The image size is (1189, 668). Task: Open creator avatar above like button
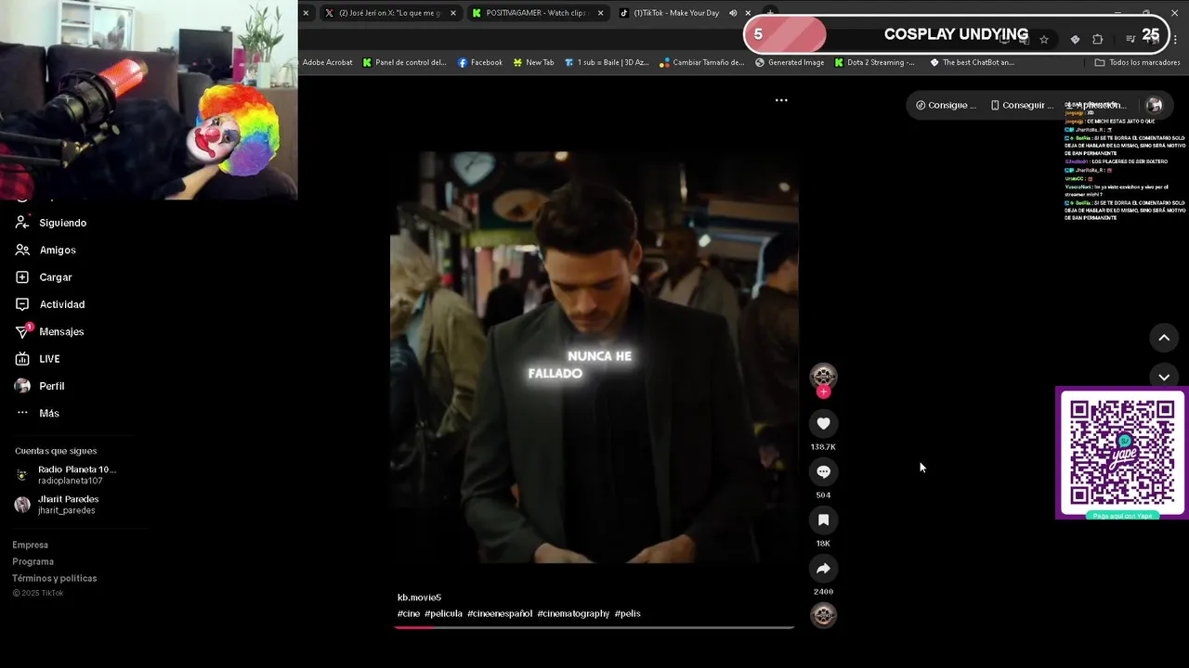tap(823, 376)
